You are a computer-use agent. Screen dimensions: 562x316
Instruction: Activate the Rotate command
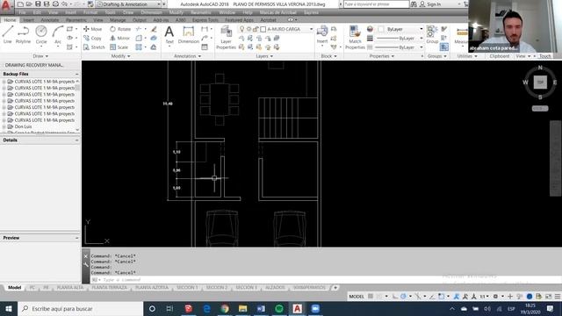pyautogui.click(x=120, y=29)
